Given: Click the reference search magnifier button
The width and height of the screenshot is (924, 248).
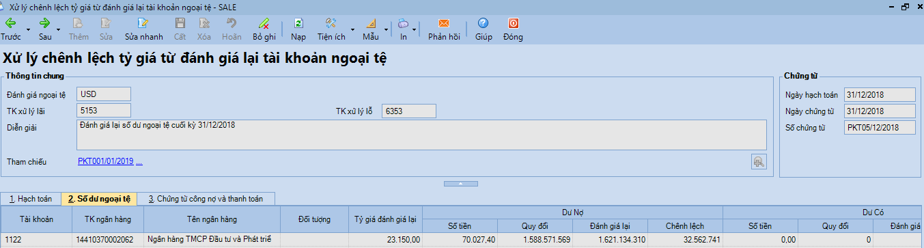Looking at the screenshot, I should pyautogui.click(x=758, y=161).
